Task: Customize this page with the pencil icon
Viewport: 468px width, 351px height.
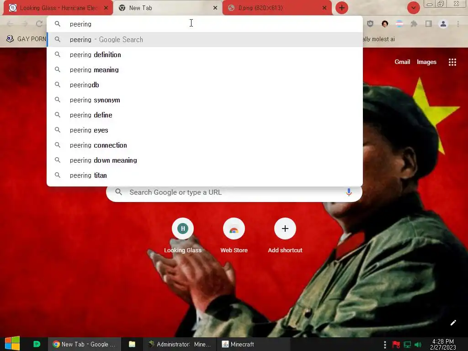Action: (453, 323)
